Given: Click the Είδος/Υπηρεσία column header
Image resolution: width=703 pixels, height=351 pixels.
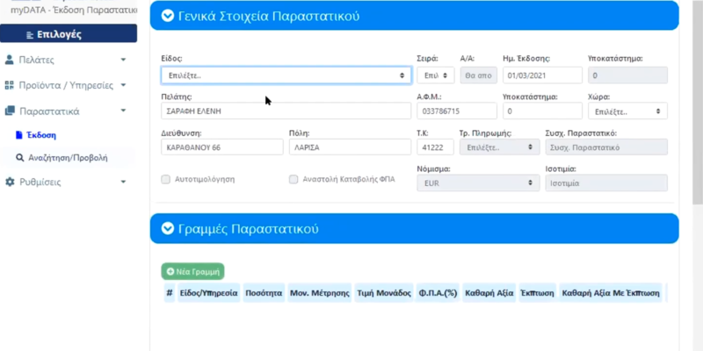Looking at the screenshot, I should [209, 293].
